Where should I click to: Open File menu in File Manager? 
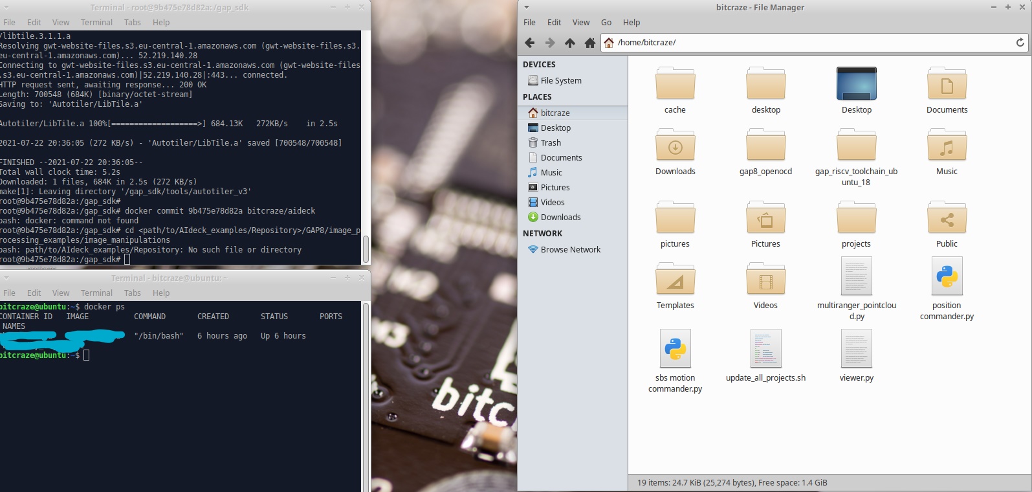(x=529, y=22)
